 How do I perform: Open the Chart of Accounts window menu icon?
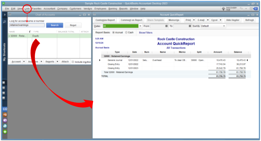[10, 15]
